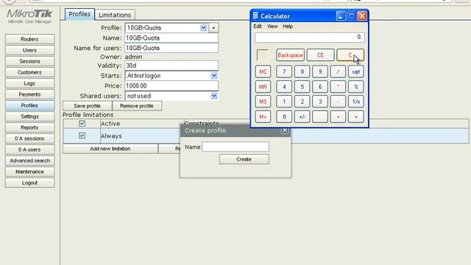Screen dimensions: 471x265
Task: Click digit 3 in Calculator
Action: (320, 102)
